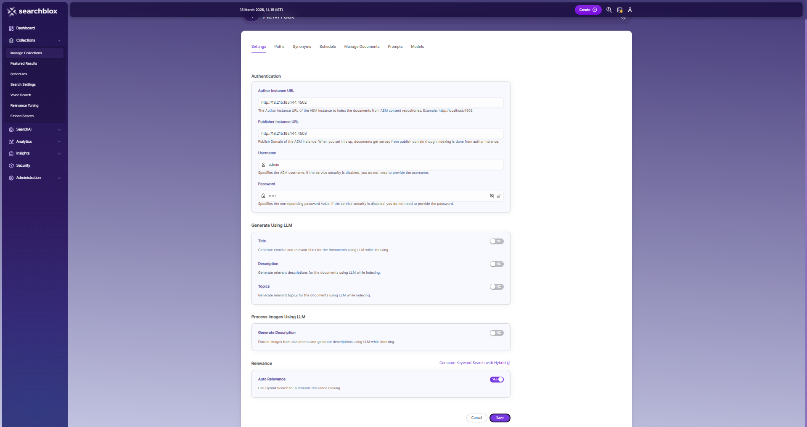807x427 pixels.
Task: Turn off the Auto Relevance toggle
Action: (x=497, y=380)
